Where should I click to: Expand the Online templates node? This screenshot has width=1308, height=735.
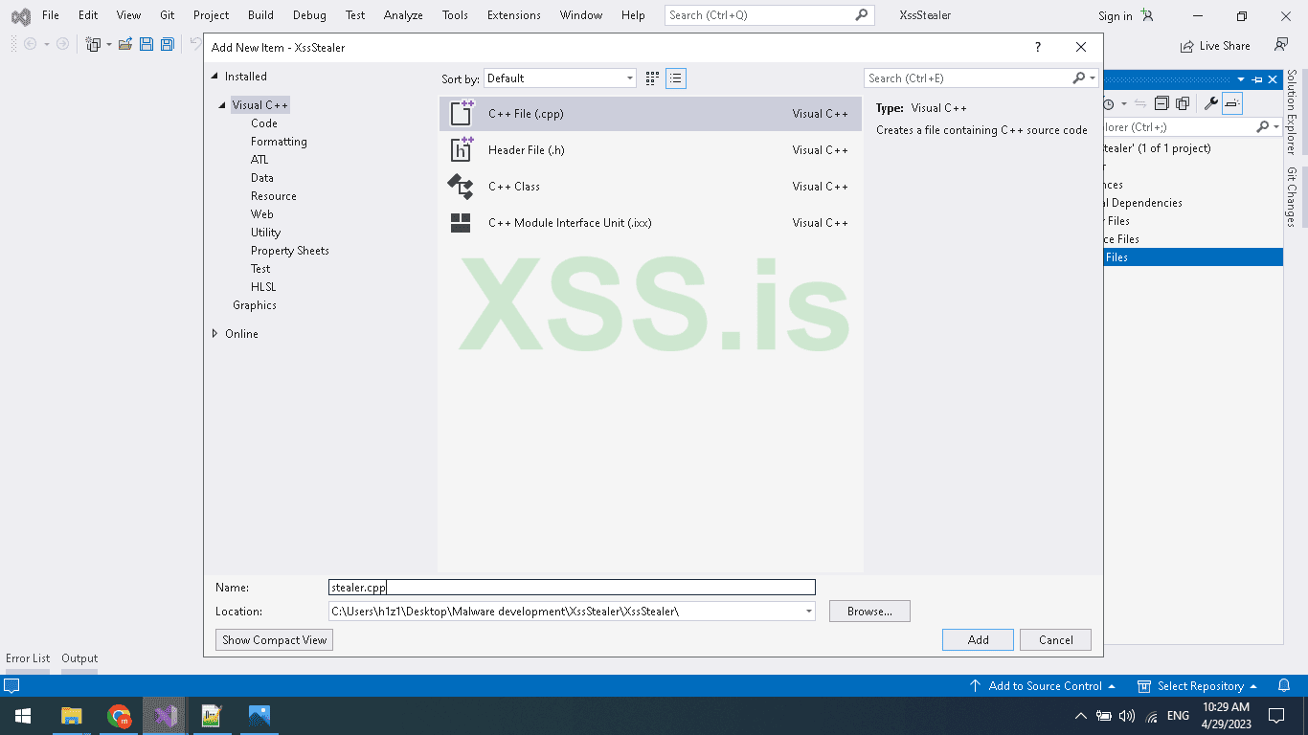pos(214,334)
